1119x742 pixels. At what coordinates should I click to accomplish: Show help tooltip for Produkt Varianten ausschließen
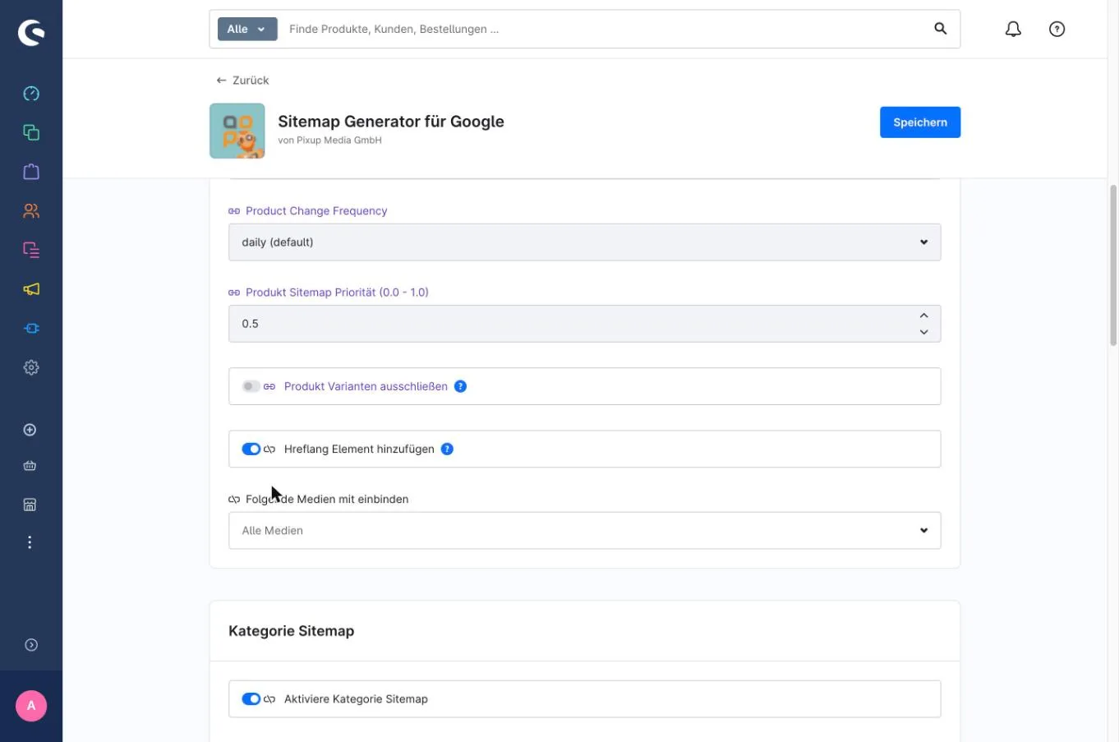(461, 386)
